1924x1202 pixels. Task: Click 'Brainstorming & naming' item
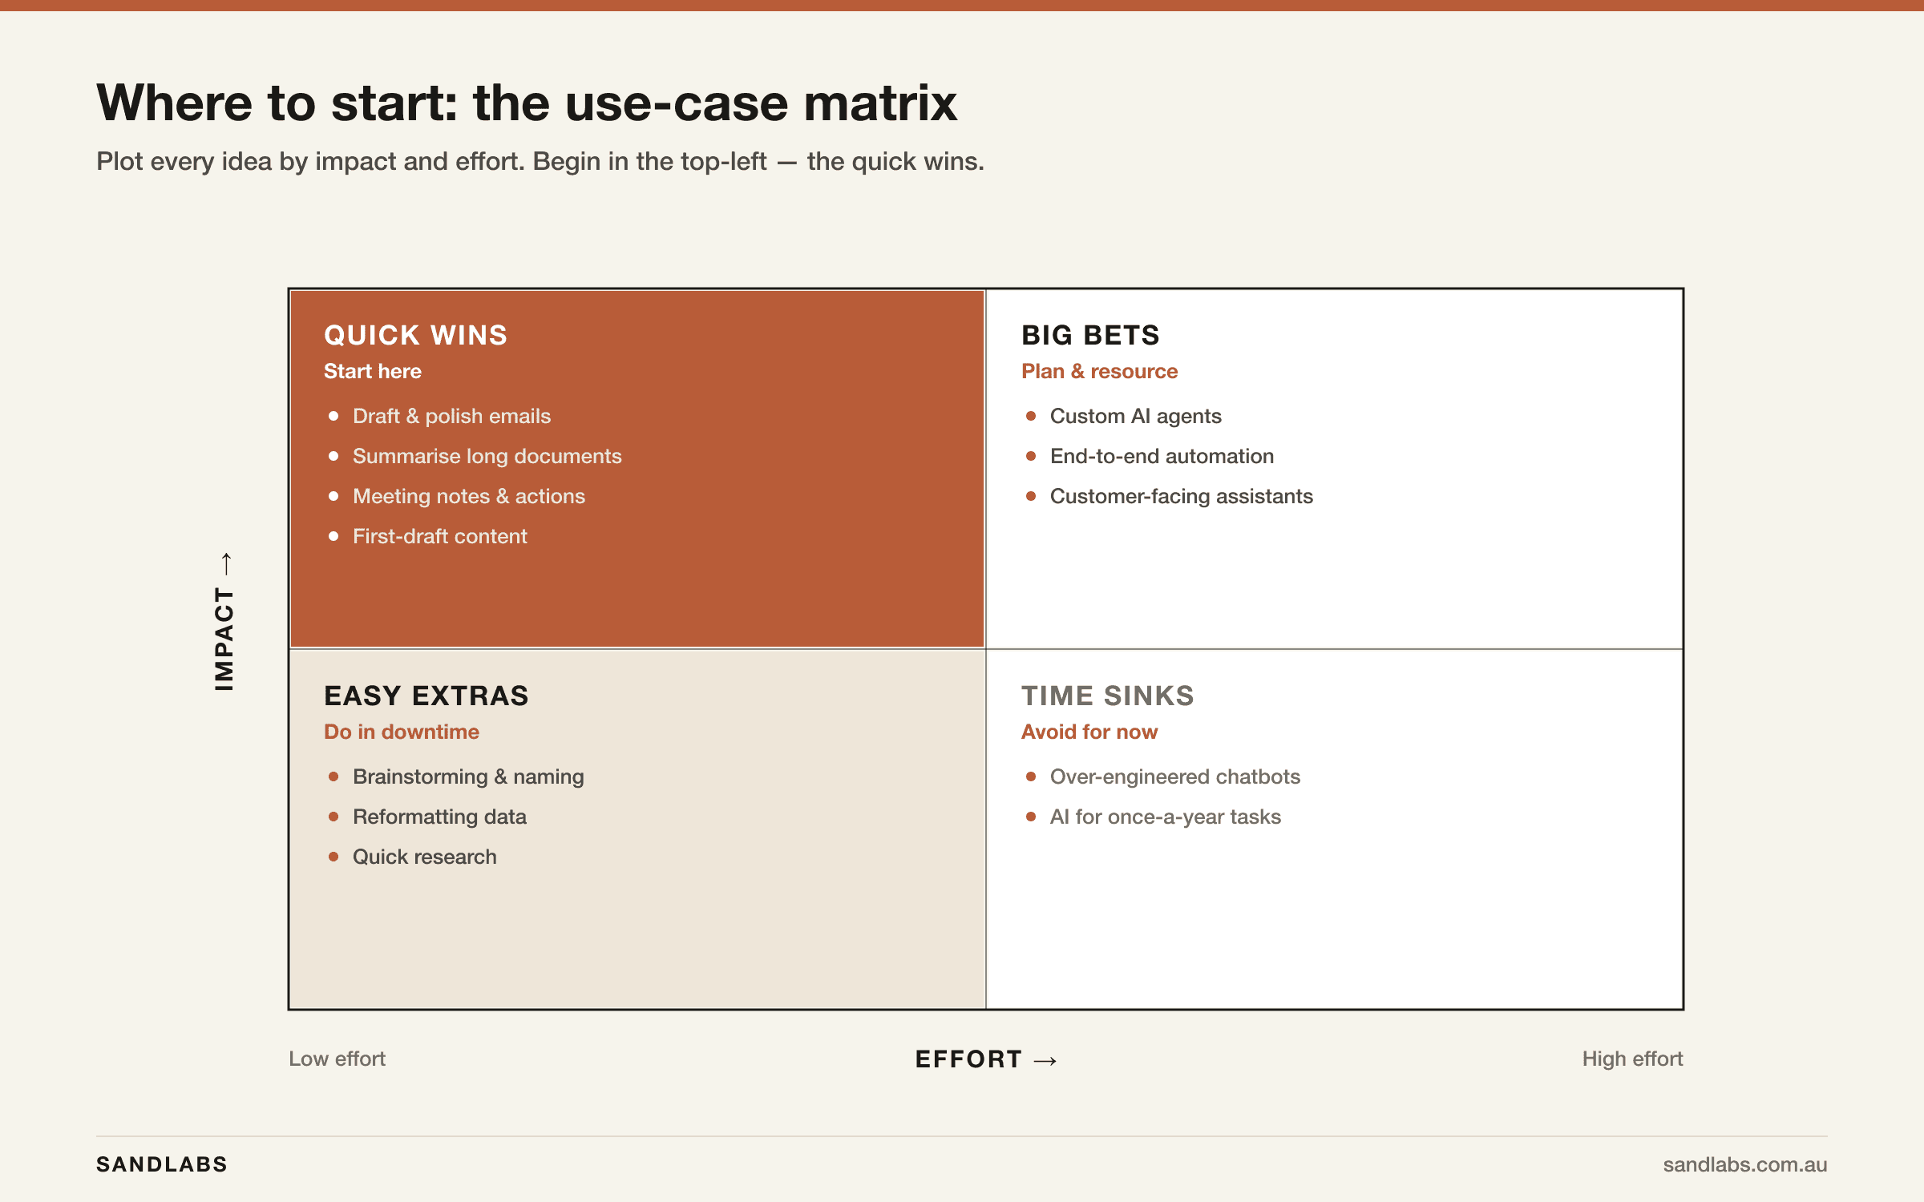click(x=468, y=776)
